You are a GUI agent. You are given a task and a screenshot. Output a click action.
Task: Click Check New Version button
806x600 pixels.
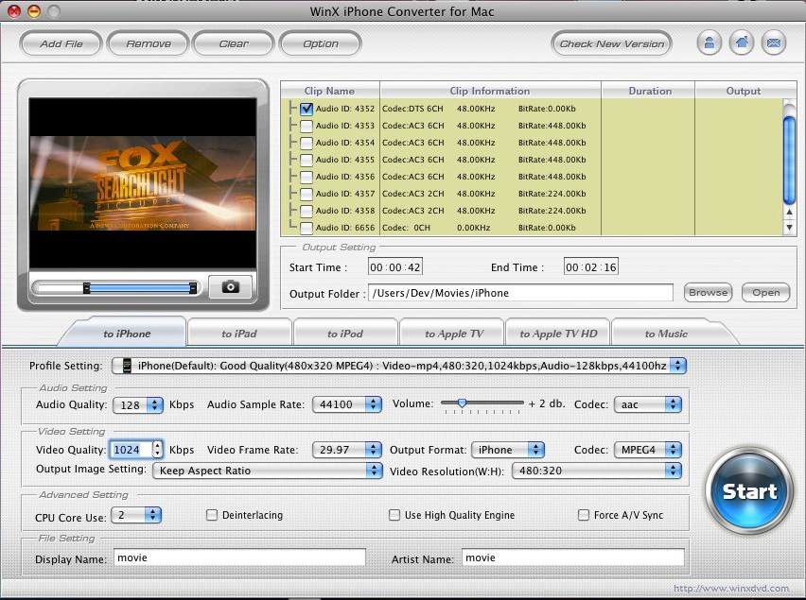pyautogui.click(x=612, y=44)
